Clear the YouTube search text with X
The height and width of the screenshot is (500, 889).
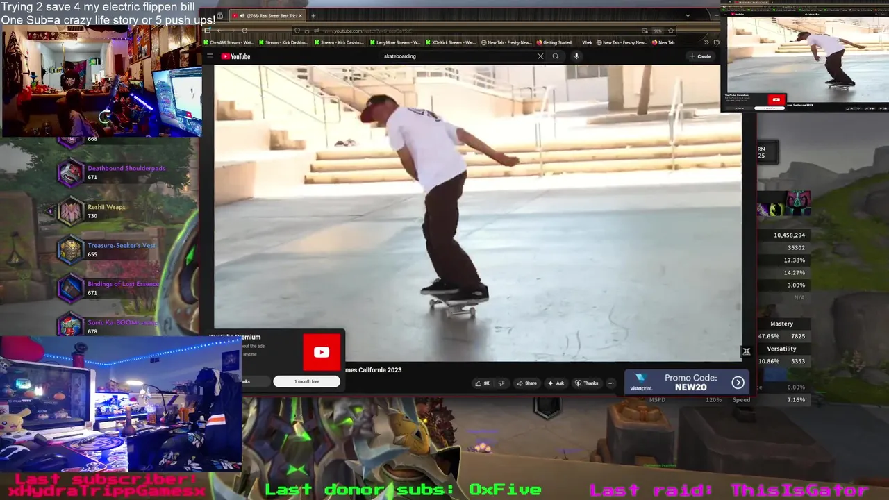(540, 56)
